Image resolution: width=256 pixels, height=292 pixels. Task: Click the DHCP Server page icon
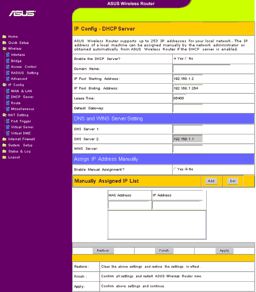(8, 97)
